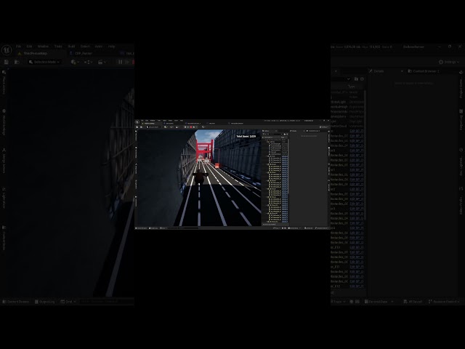Click the Unreal Engine logo in background editor
This screenshot has width=465, height=349.
click(x=7, y=50)
